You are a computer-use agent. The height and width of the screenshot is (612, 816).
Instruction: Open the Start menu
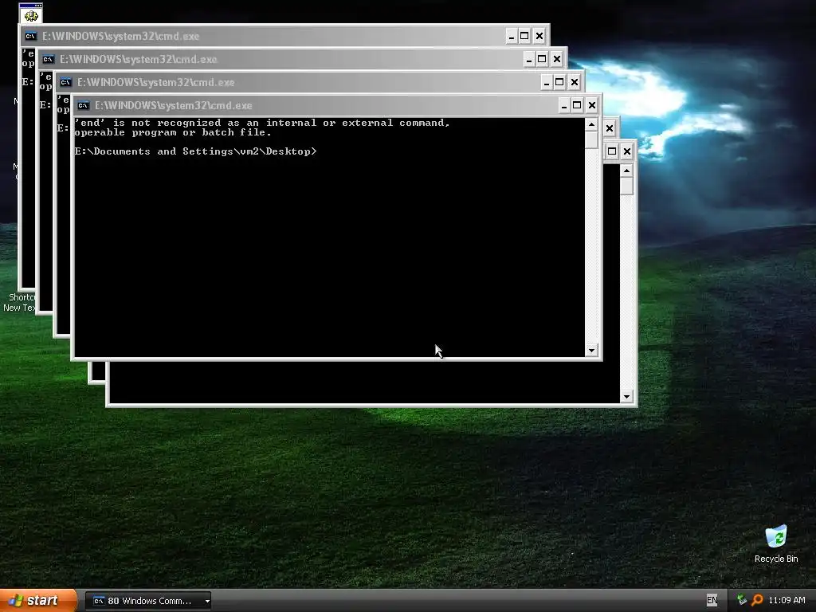tap(37, 601)
